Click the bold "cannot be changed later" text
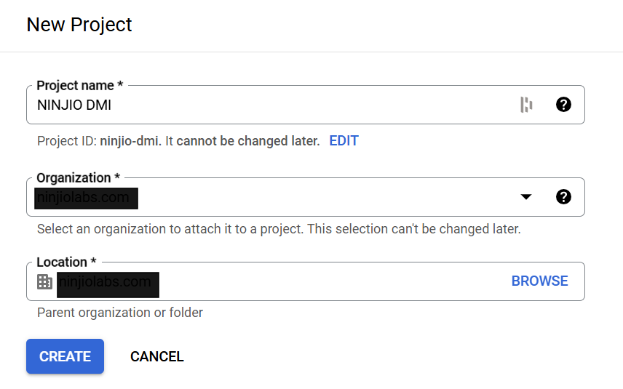Image resolution: width=623 pixels, height=389 pixels. coord(248,141)
